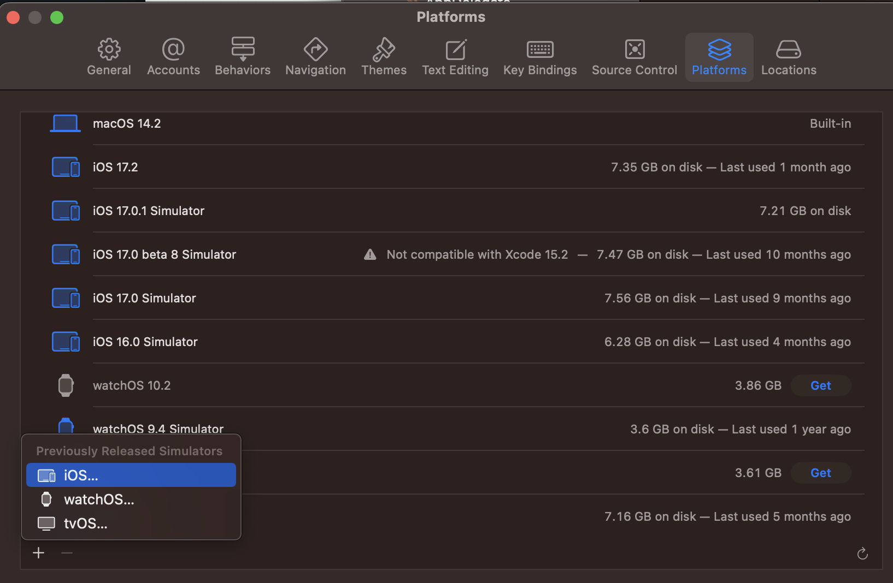Open the Source Control icon
The width and height of the screenshot is (893, 583).
tap(634, 49)
